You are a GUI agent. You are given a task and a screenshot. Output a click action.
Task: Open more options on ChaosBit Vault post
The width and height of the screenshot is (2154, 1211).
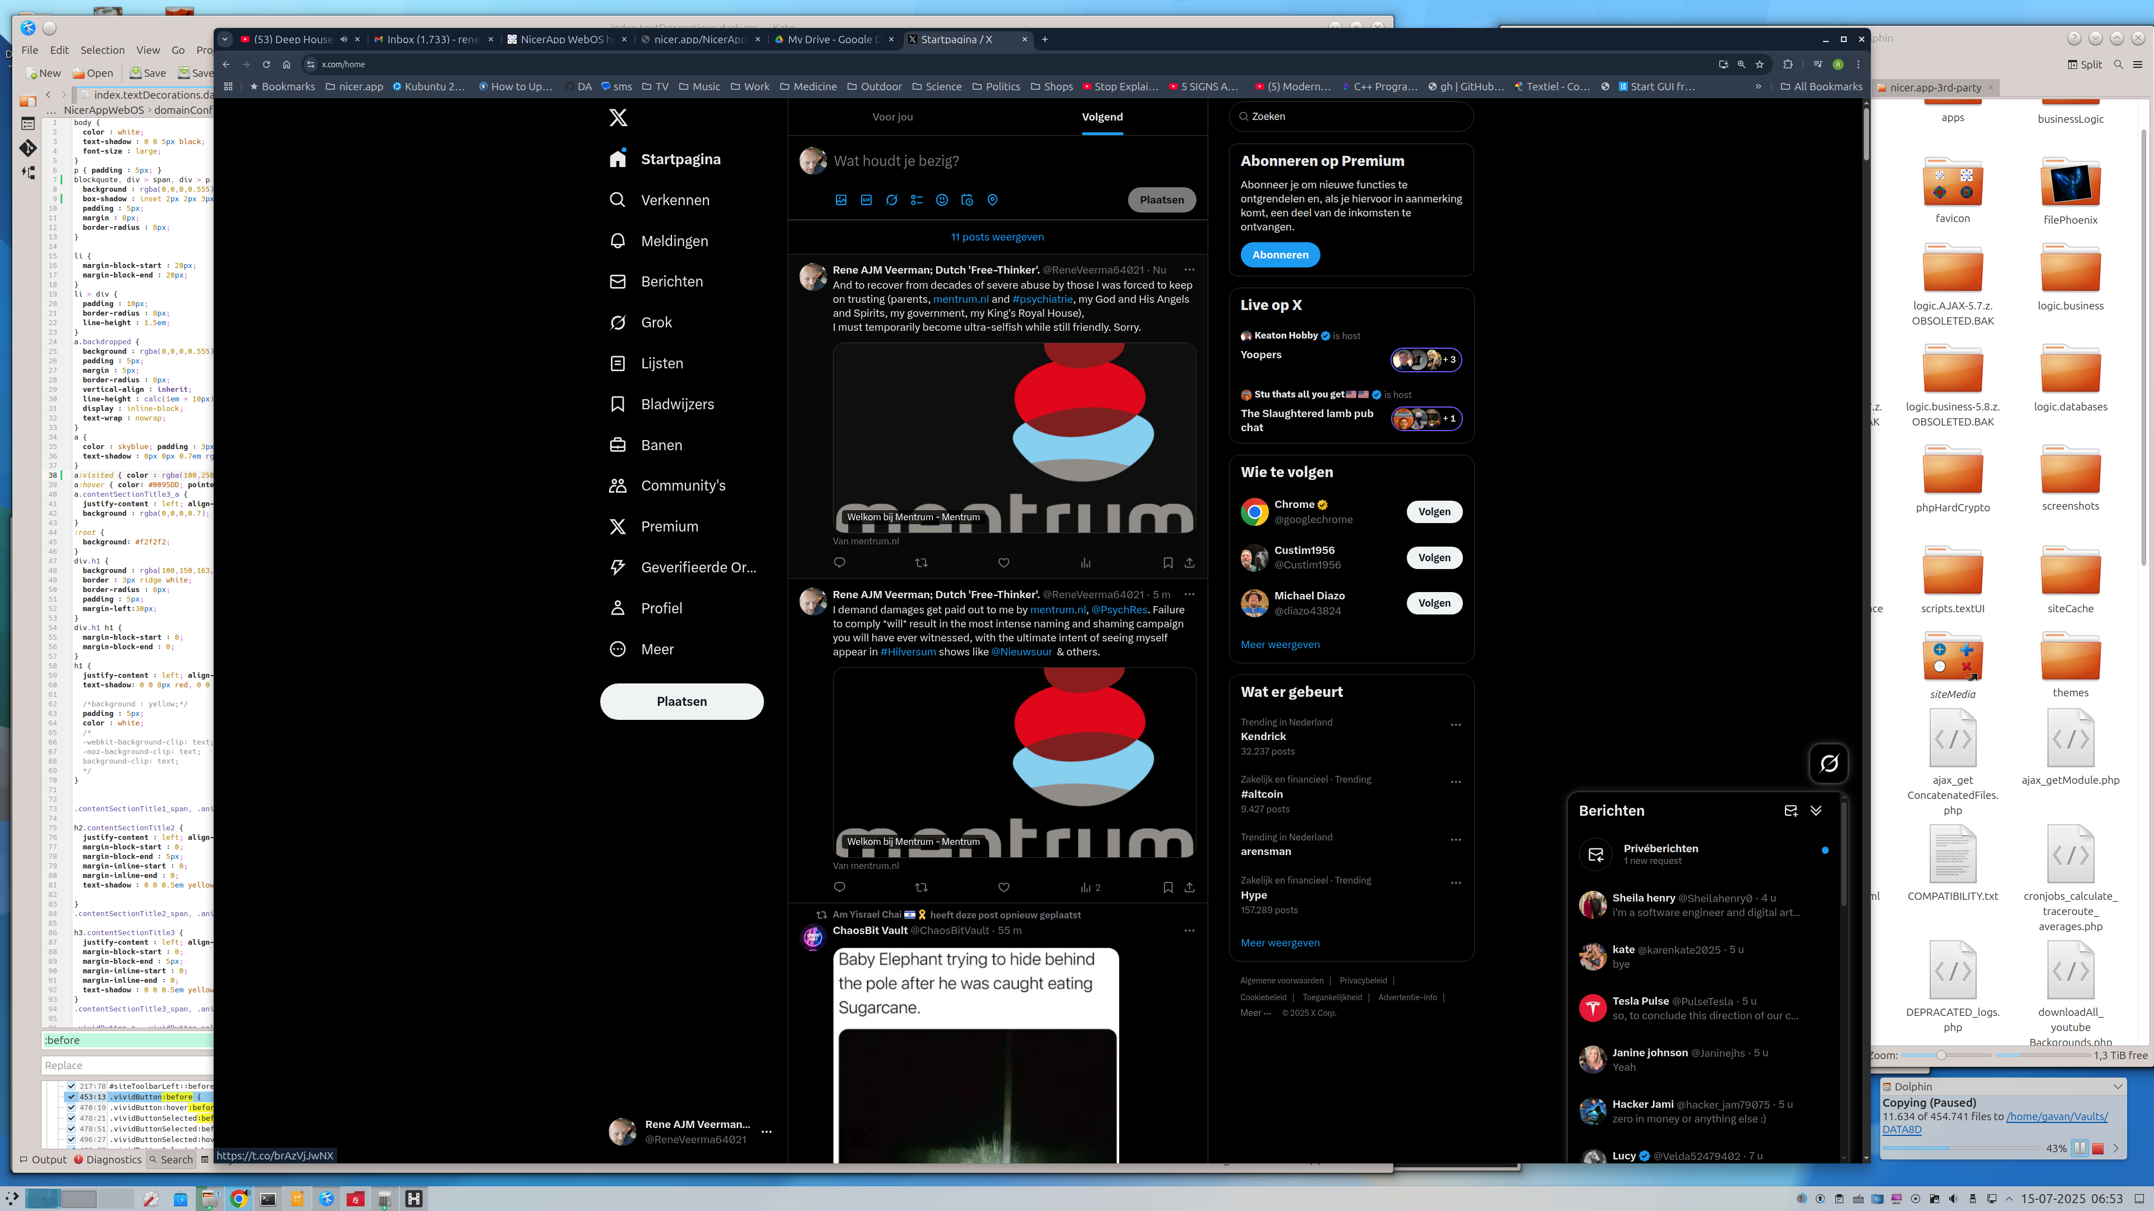tap(1189, 930)
